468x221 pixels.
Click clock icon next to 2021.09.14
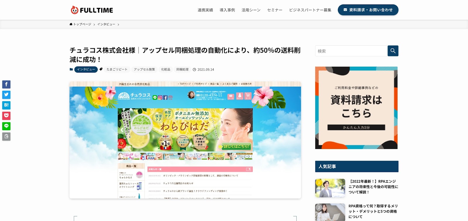click(x=194, y=70)
